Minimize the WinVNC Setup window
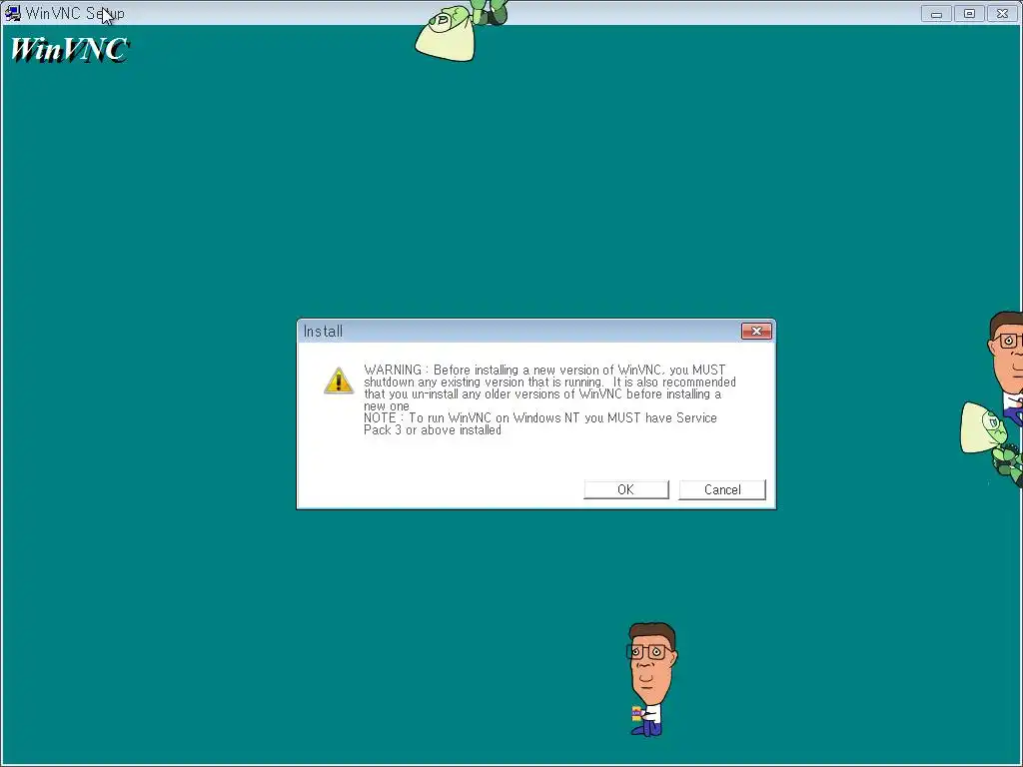The width and height of the screenshot is (1023, 767). point(935,13)
